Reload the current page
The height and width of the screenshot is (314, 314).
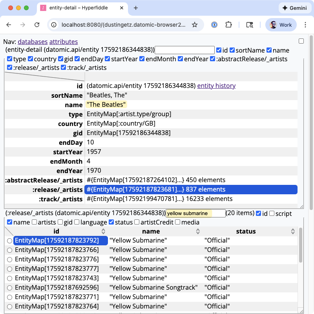37,25
